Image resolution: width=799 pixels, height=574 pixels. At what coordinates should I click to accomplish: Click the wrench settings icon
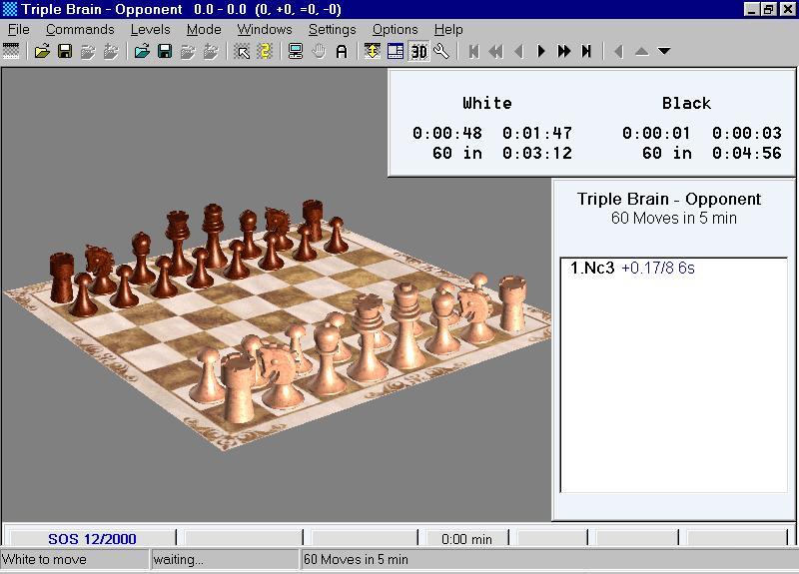tap(440, 51)
